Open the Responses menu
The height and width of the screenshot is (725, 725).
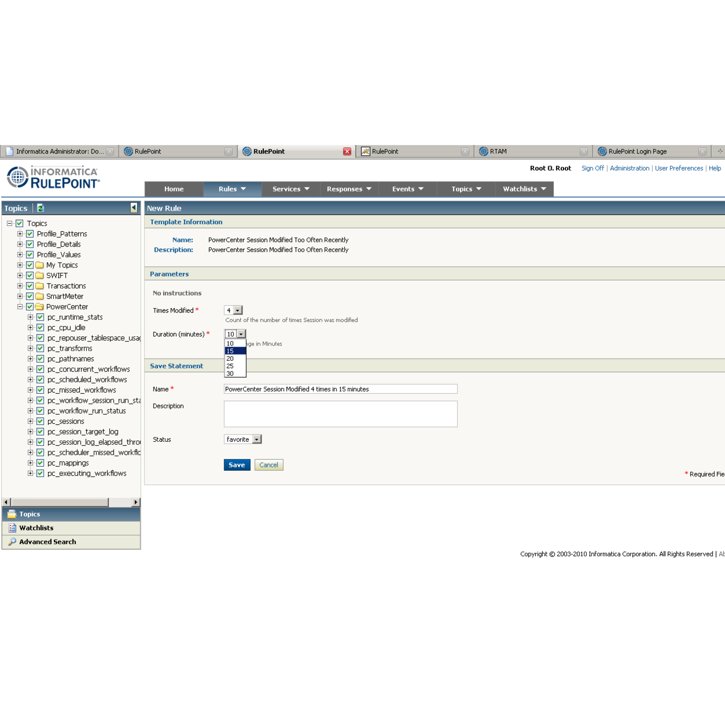[349, 189]
